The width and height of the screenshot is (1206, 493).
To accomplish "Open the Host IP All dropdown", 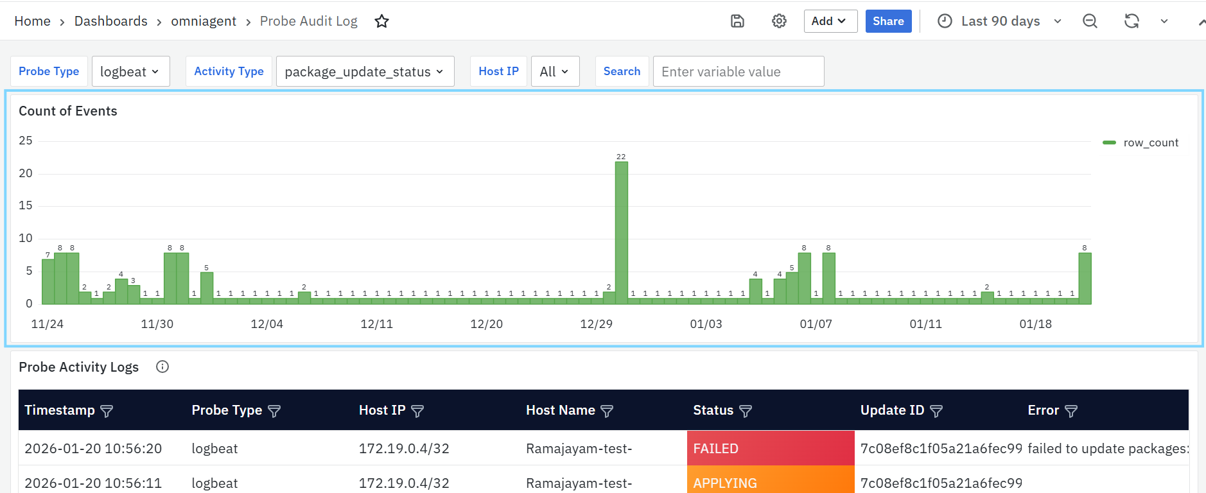I will point(555,71).
